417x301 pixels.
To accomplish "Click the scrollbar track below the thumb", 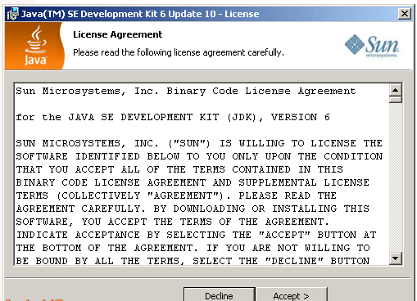I will (x=396, y=177).
